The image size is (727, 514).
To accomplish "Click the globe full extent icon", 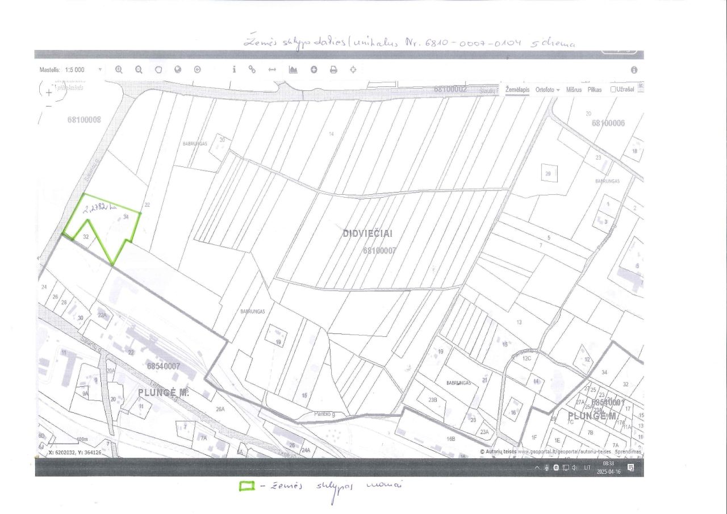I will pyautogui.click(x=178, y=69).
